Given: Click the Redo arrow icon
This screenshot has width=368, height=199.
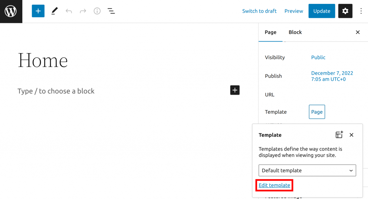Looking at the screenshot, I should pos(83,11).
